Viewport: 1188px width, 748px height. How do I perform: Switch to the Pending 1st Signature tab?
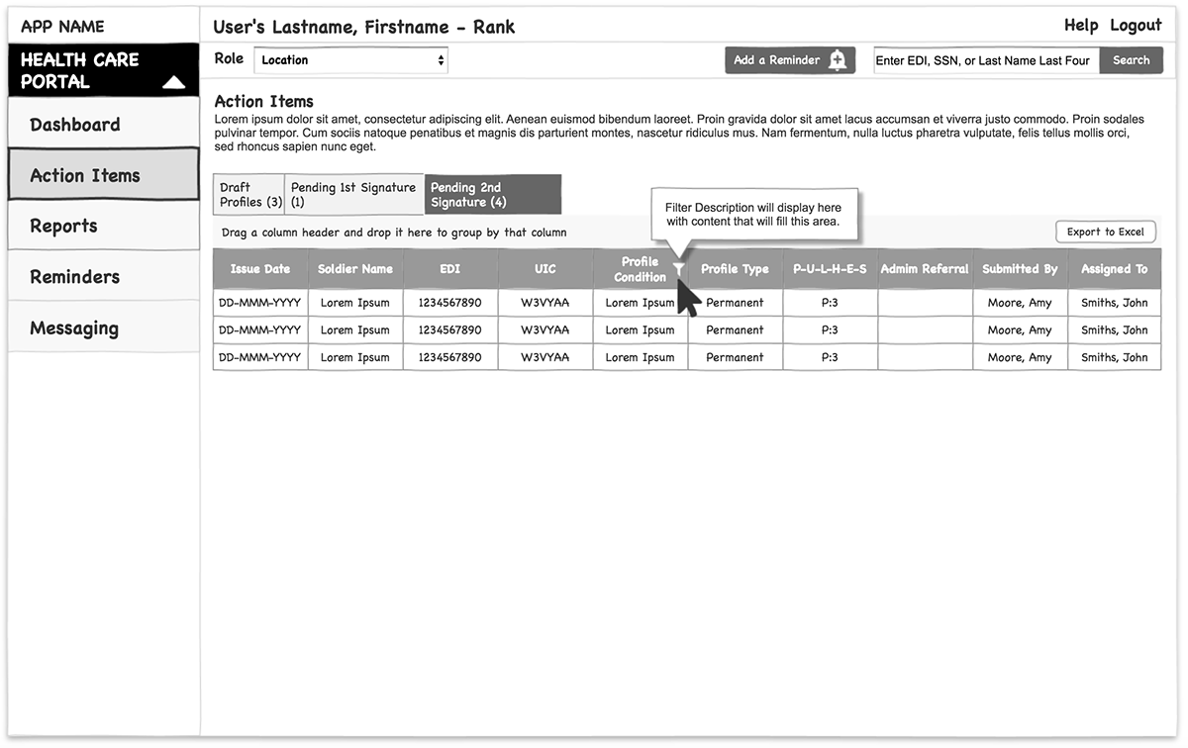[x=351, y=194]
